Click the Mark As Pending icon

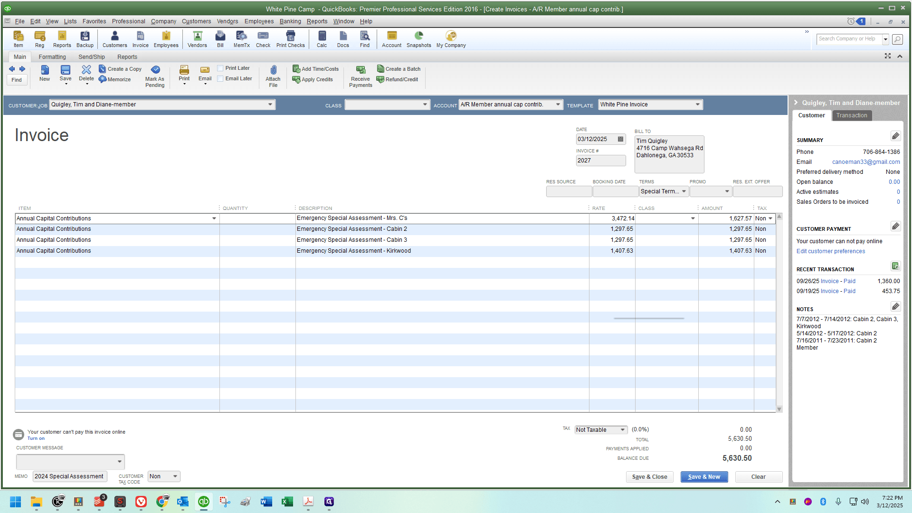coord(155,76)
